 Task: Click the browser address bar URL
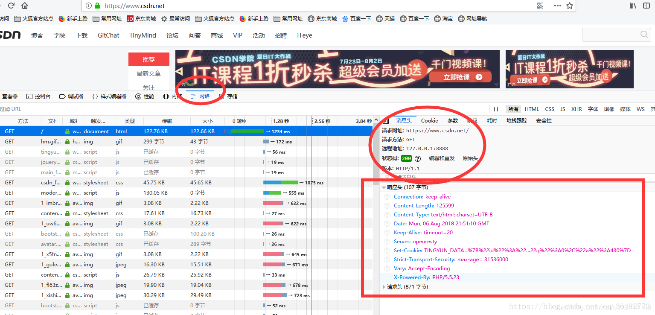(x=134, y=6)
